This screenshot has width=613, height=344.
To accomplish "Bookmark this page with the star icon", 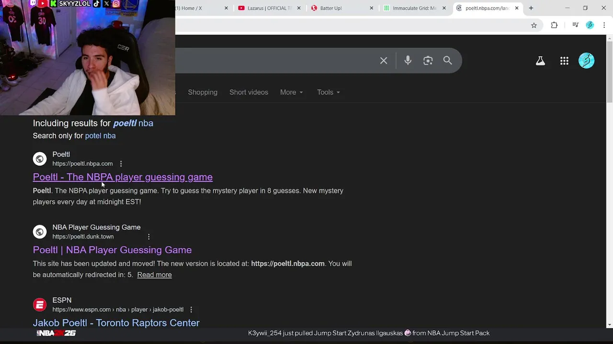I will click(534, 25).
